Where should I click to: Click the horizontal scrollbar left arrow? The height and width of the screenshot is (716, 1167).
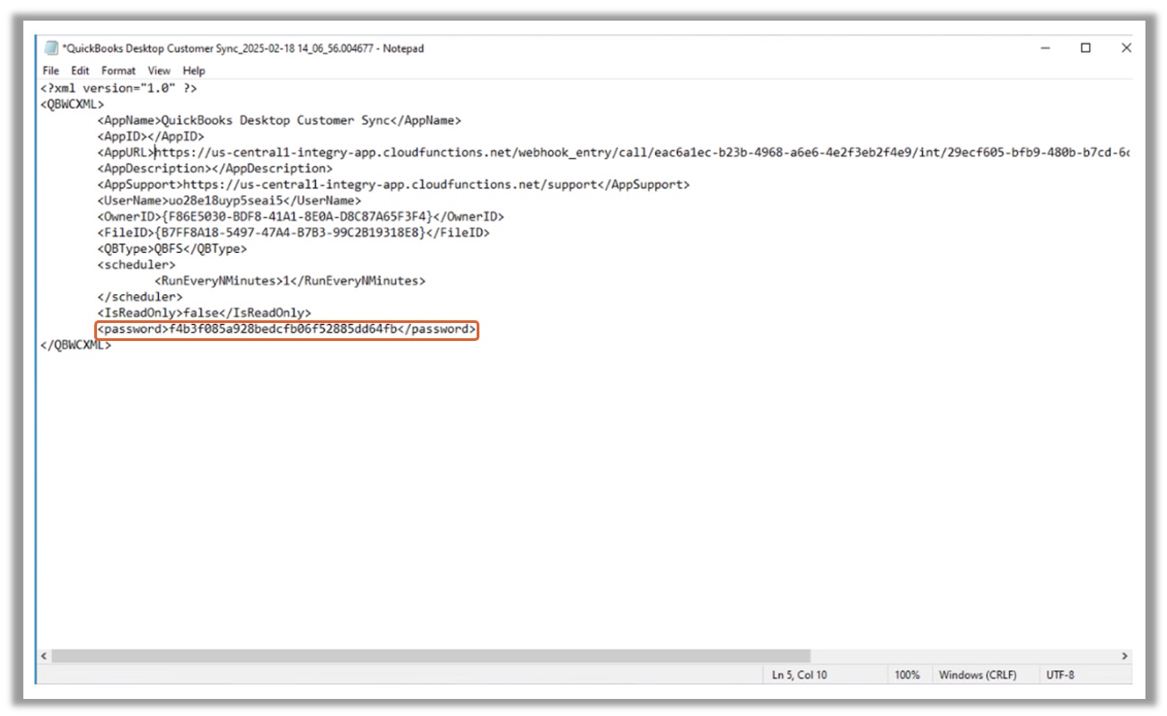pyautogui.click(x=45, y=656)
